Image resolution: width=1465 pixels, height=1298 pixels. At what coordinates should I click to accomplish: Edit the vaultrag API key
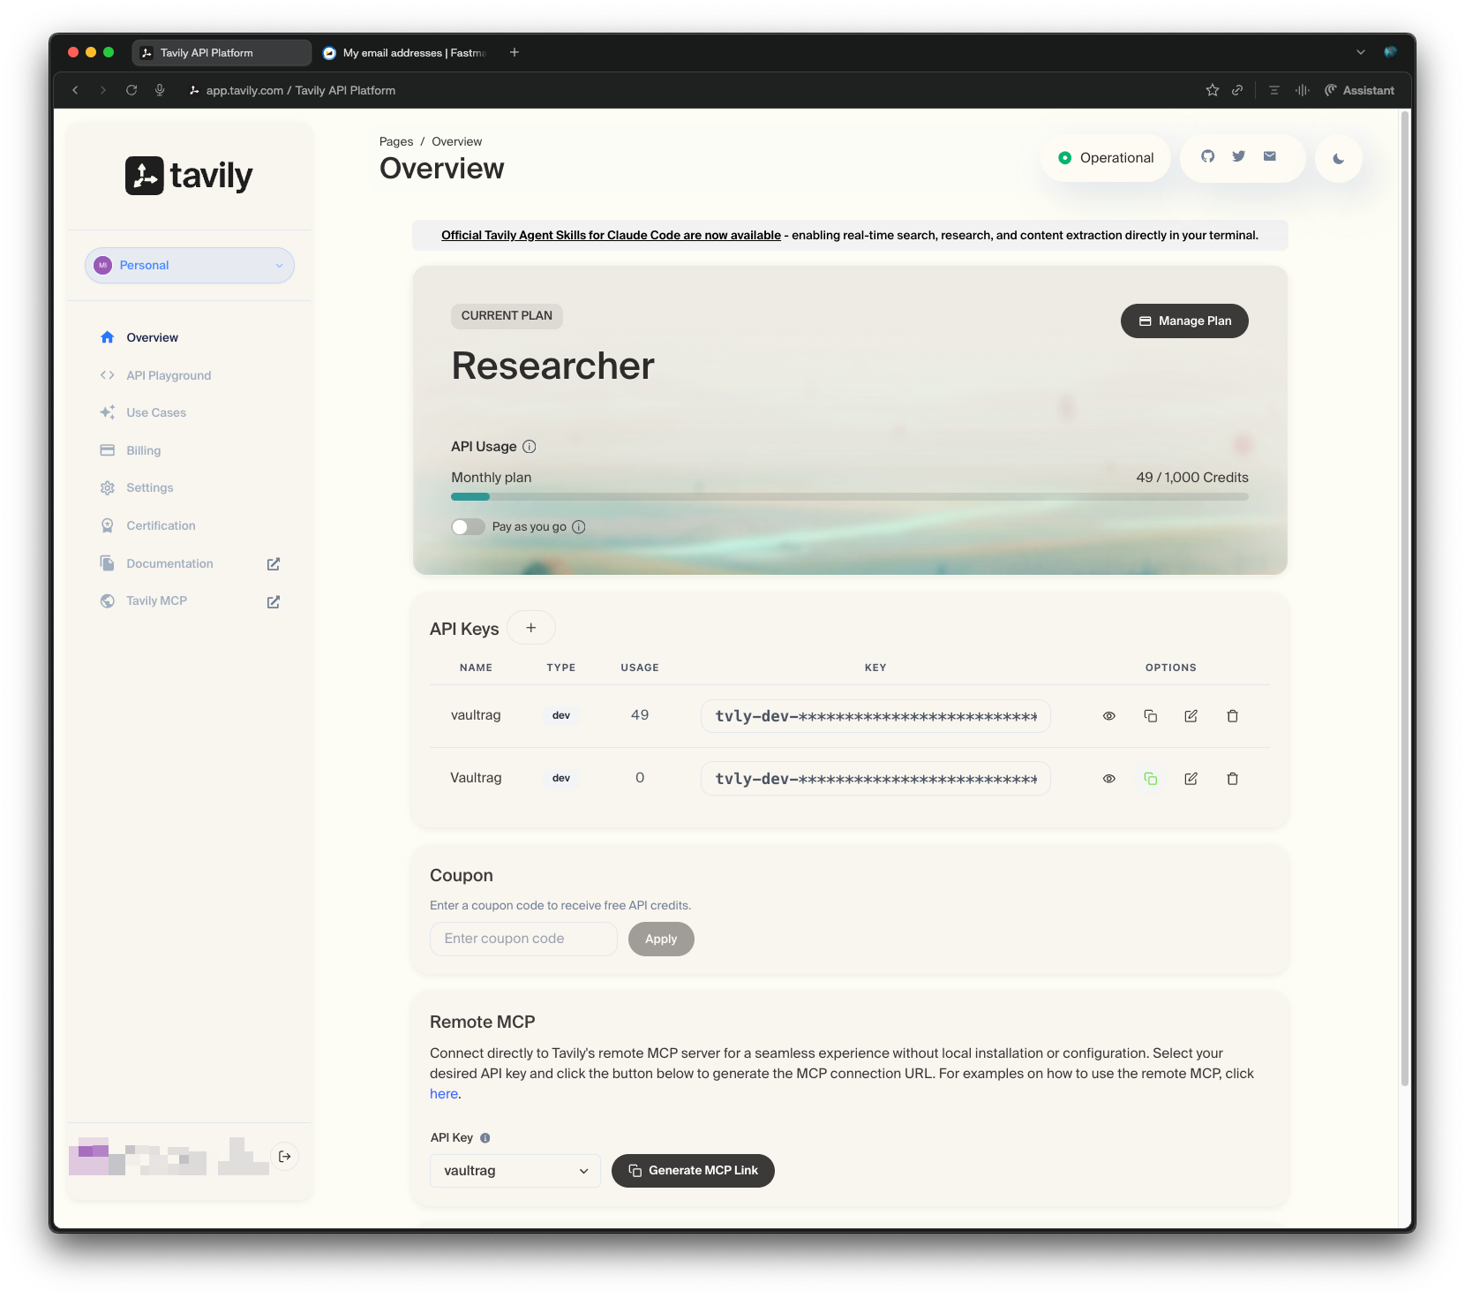[1191, 716]
